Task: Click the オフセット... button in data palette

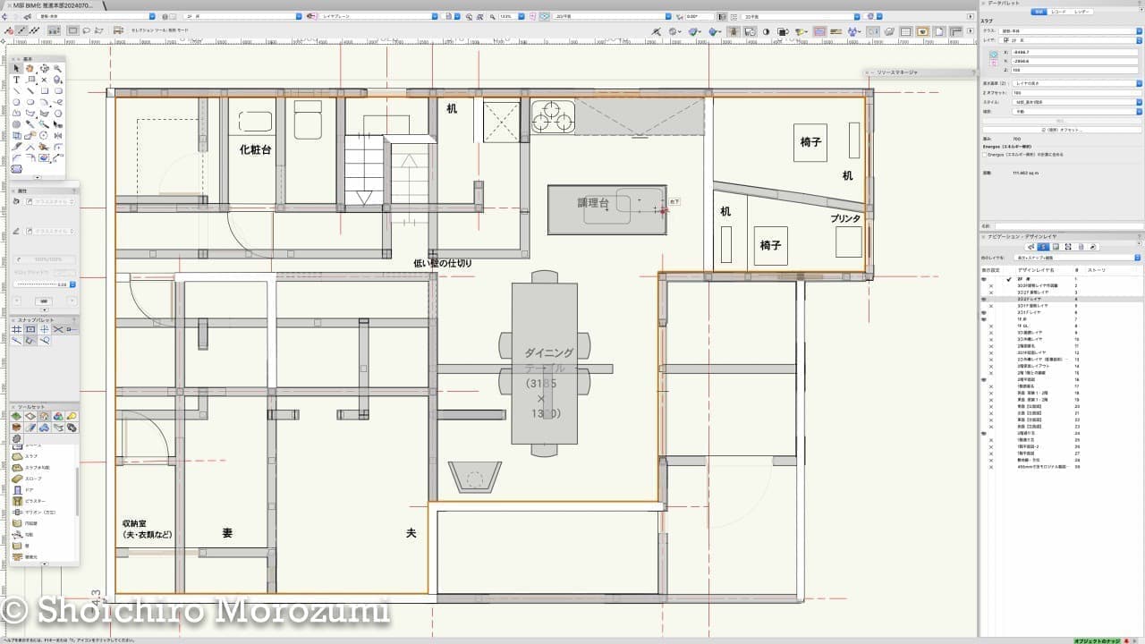Action: click(1061, 130)
